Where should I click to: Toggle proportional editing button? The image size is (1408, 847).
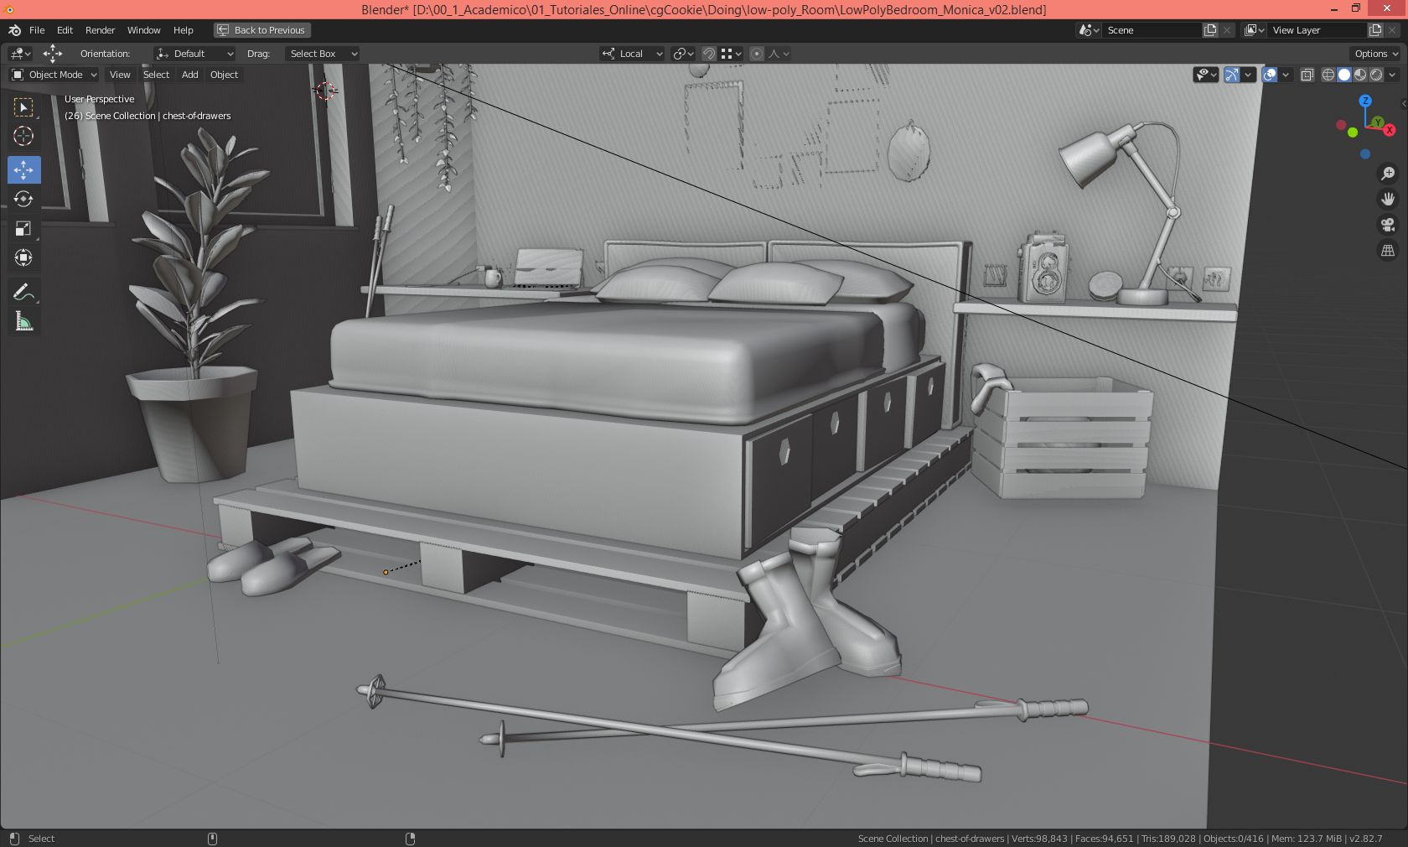(757, 54)
